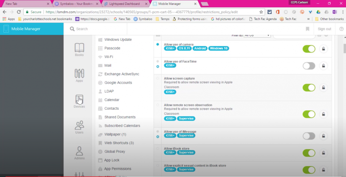The height and width of the screenshot is (177, 346).
Task: Open the Tech Fac Agenda bookmark
Action: pyautogui.click(x=263, y=19)
